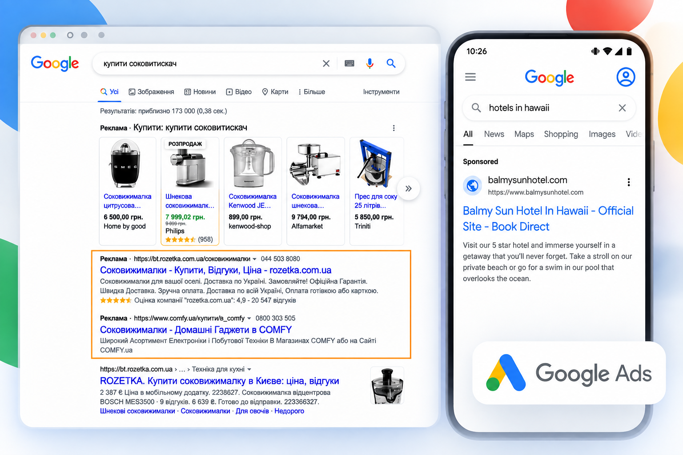
Task: Tap the Google logo on phone
Action: pyautogui.click(x=549, y=77)
